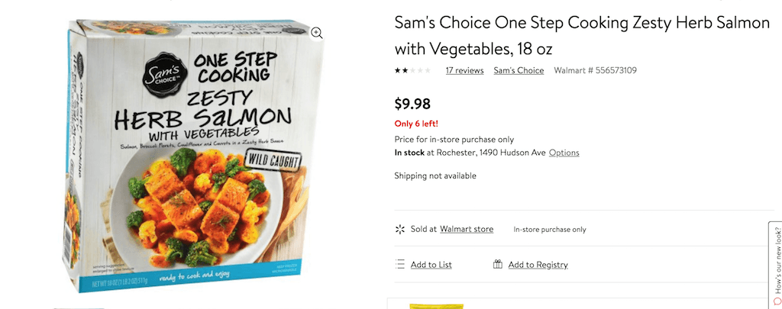The height and width of the screenshot is (309, 782).
Task: Click the yellow product thumbnail at bottom
Action: tap(431, 306)
